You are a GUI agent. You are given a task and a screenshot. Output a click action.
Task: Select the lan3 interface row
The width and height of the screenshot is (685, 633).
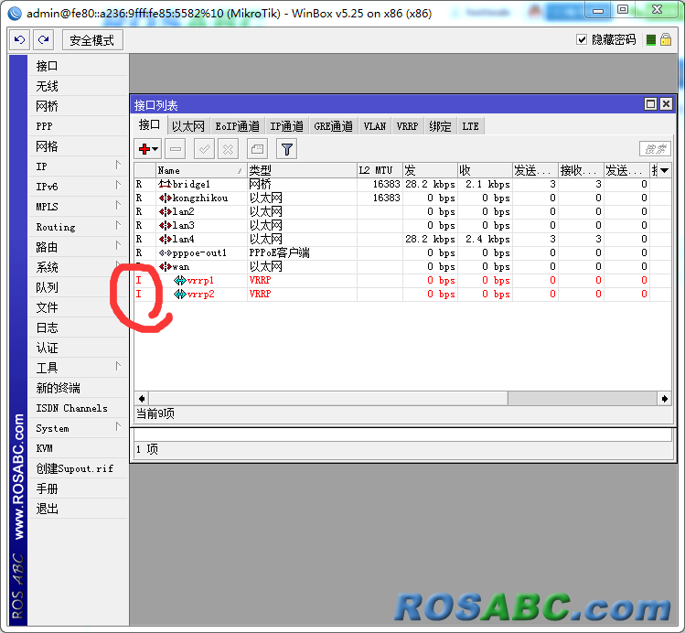click(402, 225)
